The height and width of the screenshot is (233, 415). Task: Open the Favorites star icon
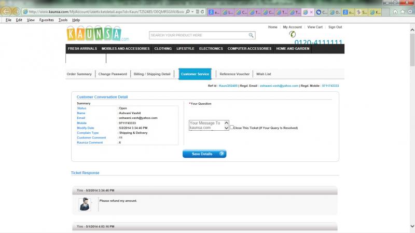403,11
